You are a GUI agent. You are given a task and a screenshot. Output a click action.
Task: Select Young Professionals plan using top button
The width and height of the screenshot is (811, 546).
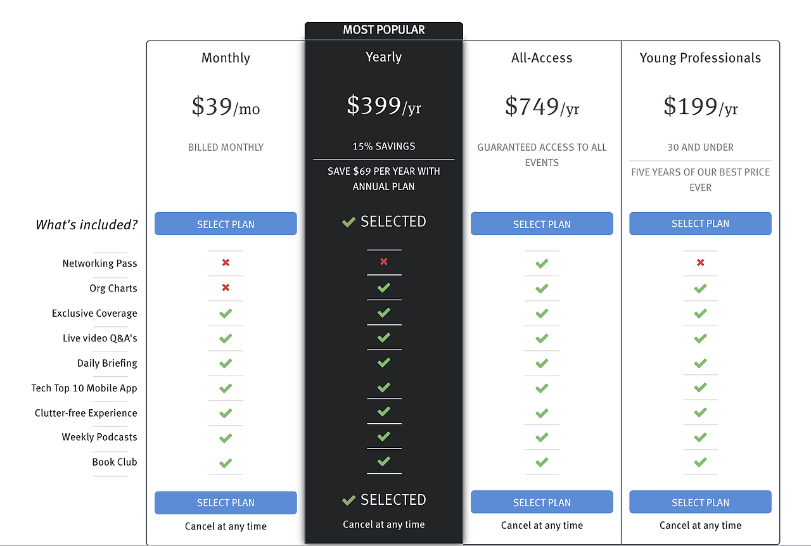point(700,223)
